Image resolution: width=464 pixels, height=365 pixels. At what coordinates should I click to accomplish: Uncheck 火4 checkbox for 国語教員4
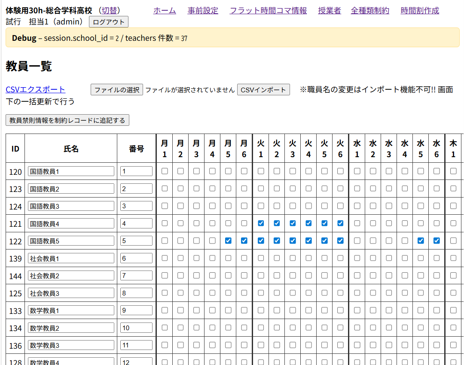point(308,223)
